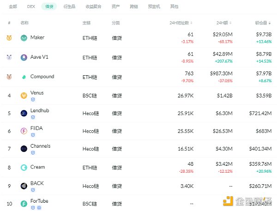Sort by the 24H额 column
The image size is (277, 211).
[x=224, y=23]
